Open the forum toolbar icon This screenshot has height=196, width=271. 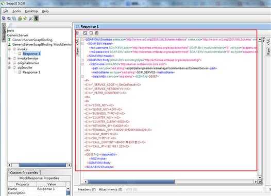pos(20,19)
